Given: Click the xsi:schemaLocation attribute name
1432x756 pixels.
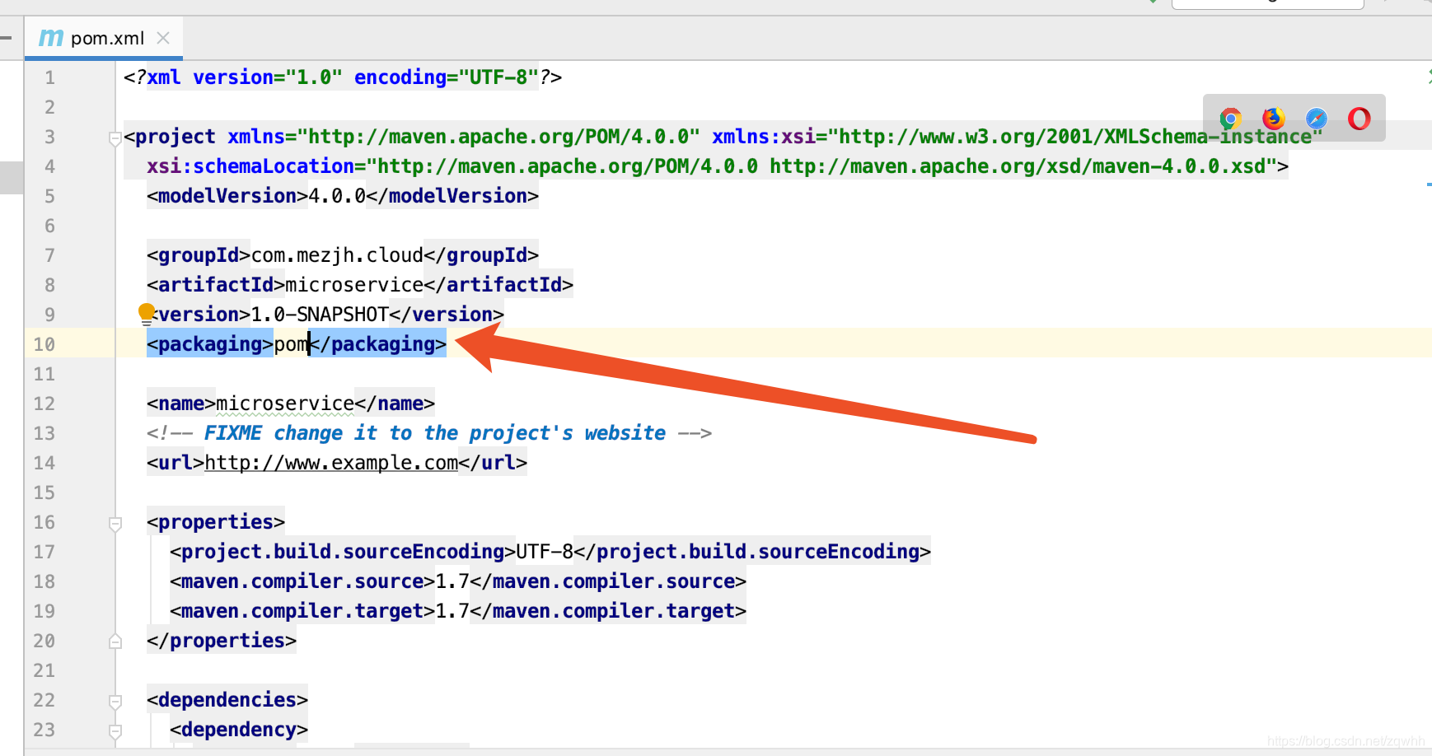Looking at the screenshot, I should click(250, 166).
